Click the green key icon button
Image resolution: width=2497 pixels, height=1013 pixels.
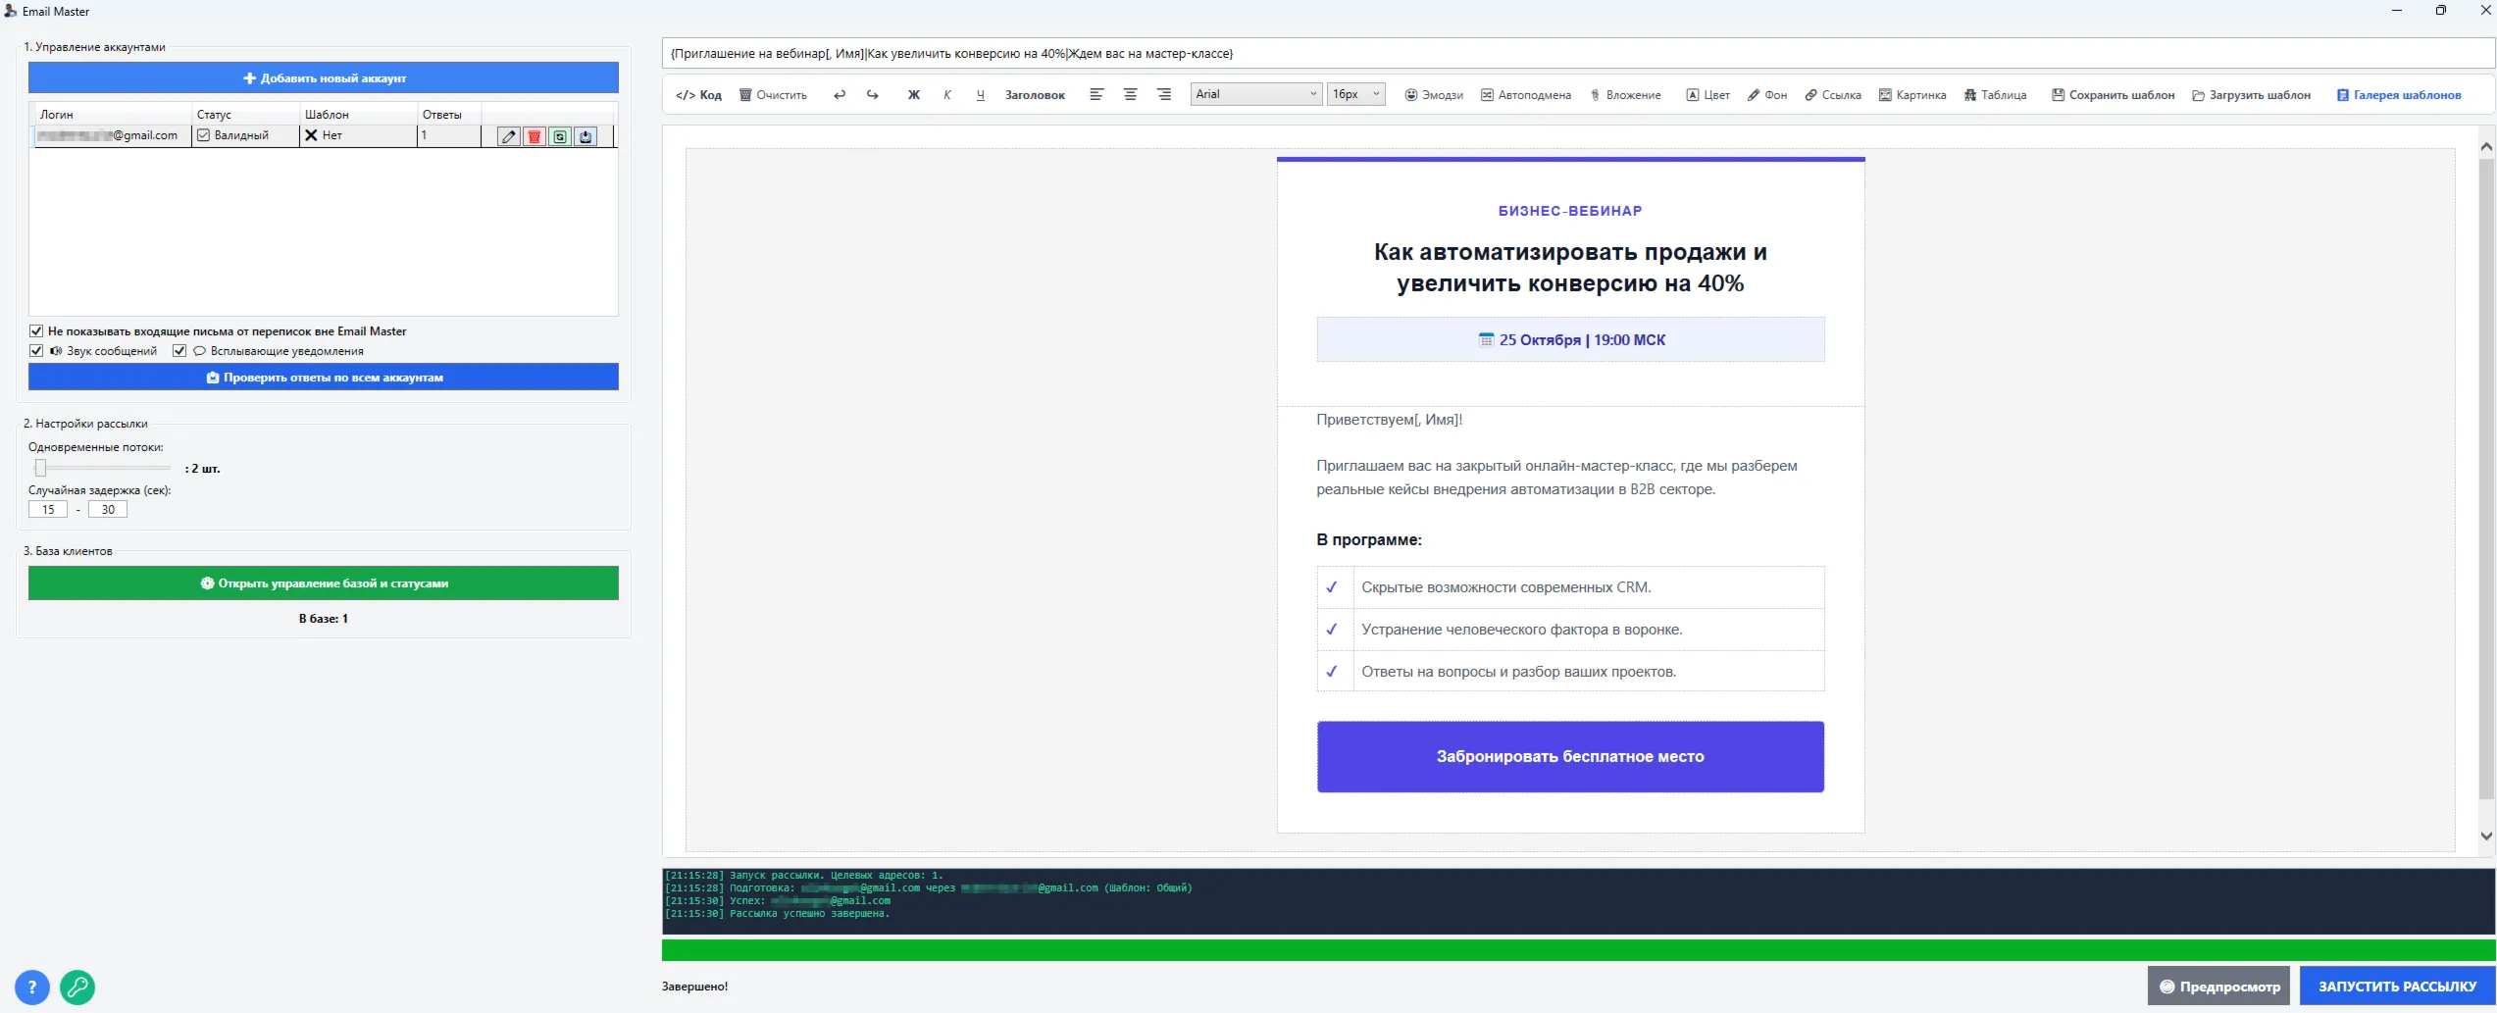[77, 988]
